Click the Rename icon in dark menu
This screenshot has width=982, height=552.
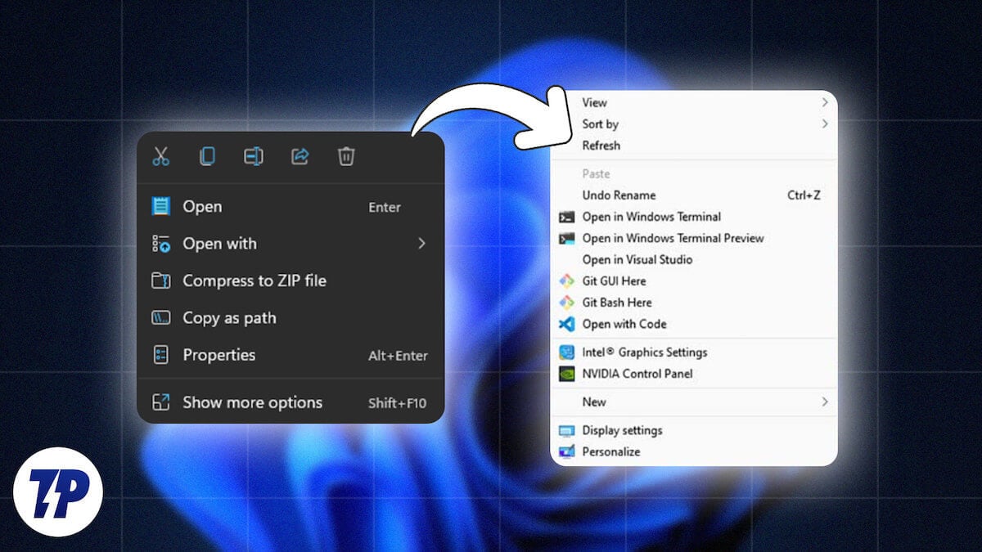pos(254,156)
